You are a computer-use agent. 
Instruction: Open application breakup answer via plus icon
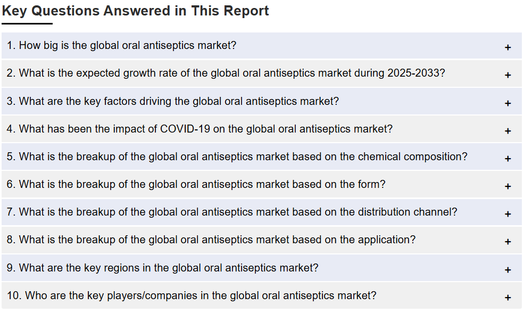(508, 242)
